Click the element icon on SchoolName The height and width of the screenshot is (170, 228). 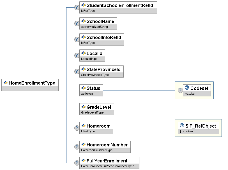coord(83,21)
